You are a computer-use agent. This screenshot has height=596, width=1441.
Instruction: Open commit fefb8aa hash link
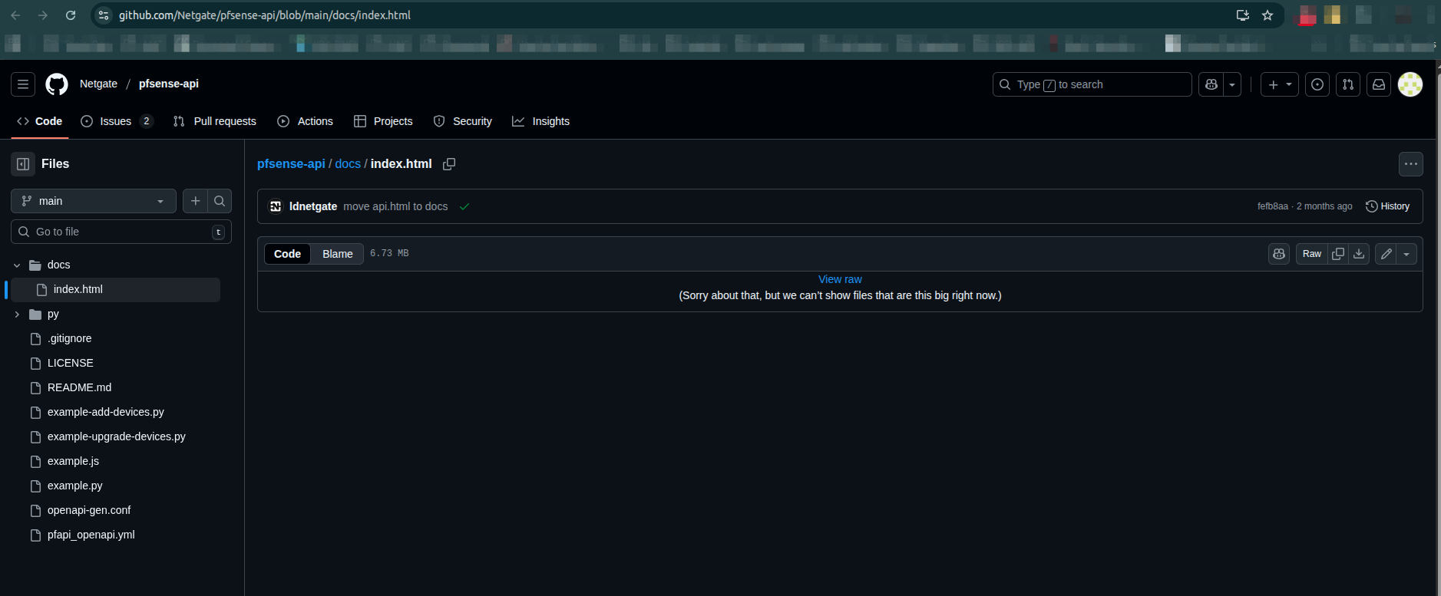[x=1273, y=206]
